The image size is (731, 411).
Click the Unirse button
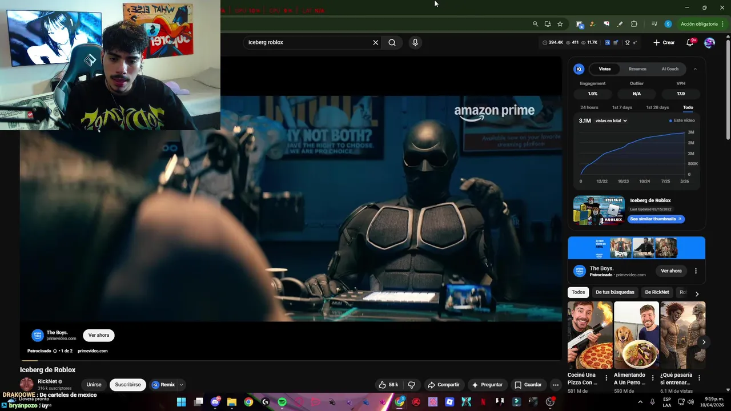94,385
